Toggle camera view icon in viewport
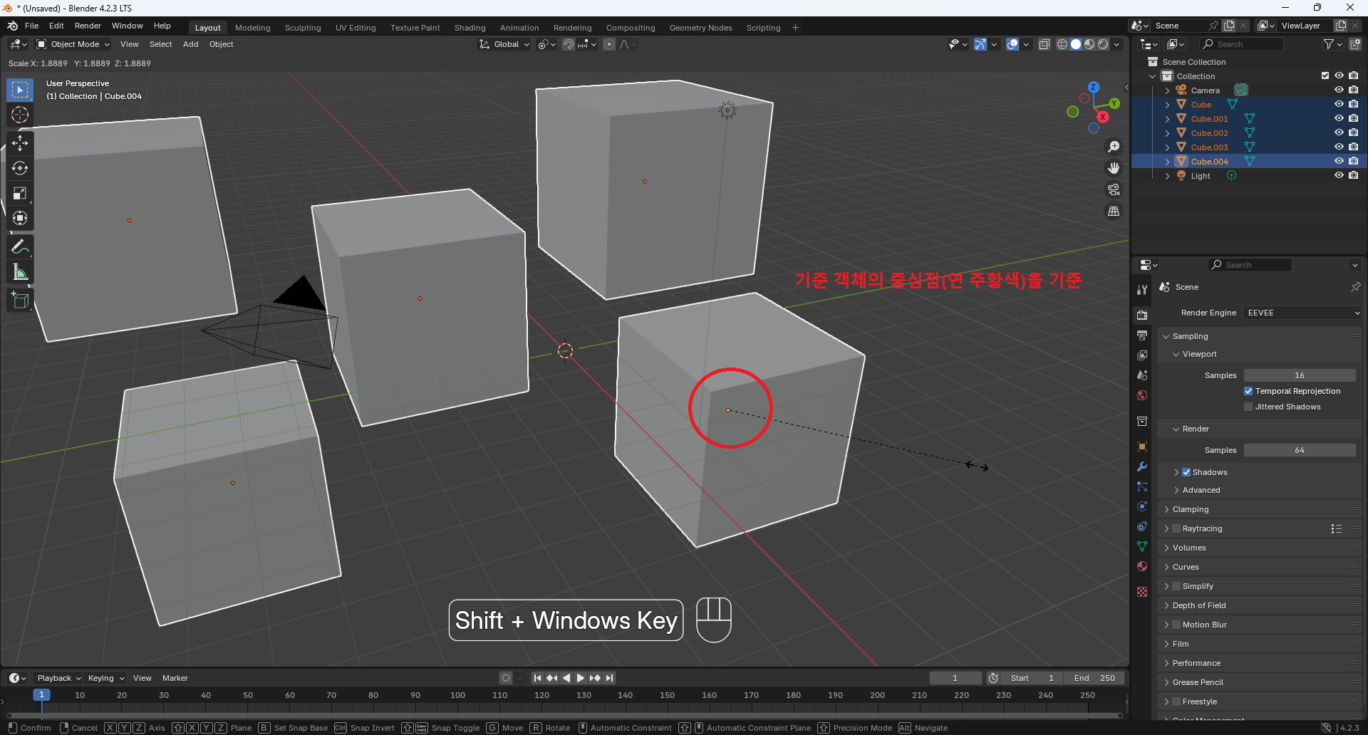This screenshot has width=1368, height=735. 1113,189
